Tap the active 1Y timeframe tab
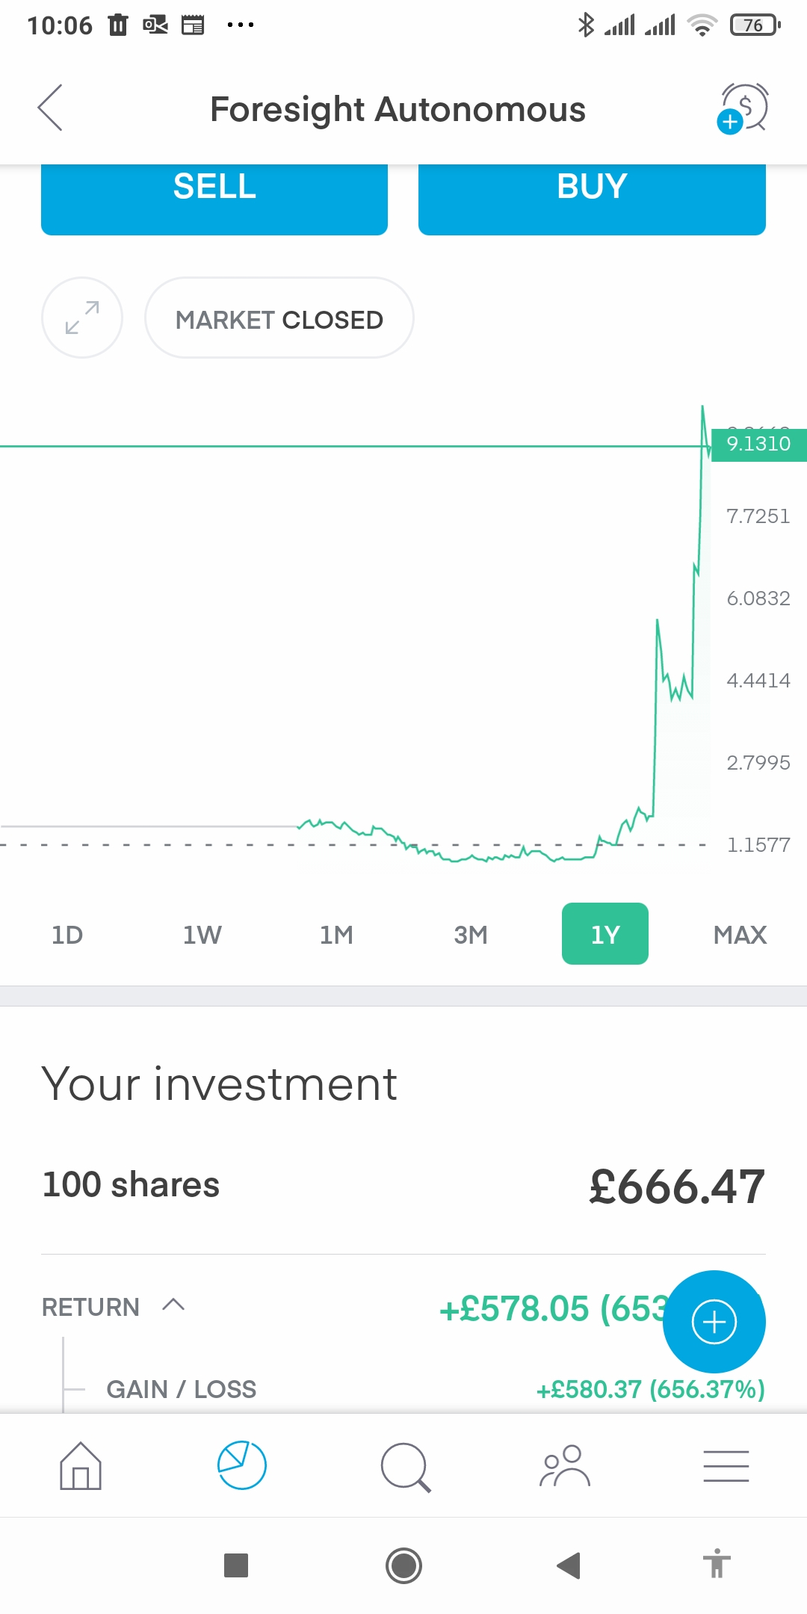Image resolution: width=807 pixels, height=1614 pixels. click(605, 934)
